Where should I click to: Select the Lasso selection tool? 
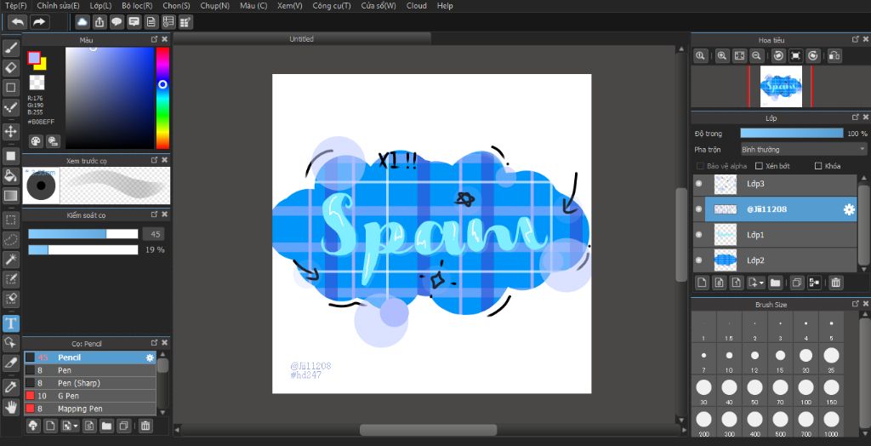tap(11, 240)
